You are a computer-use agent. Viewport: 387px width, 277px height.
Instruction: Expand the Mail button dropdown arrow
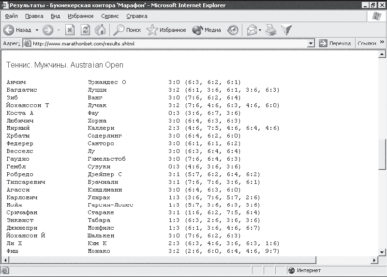coord(260,30)
